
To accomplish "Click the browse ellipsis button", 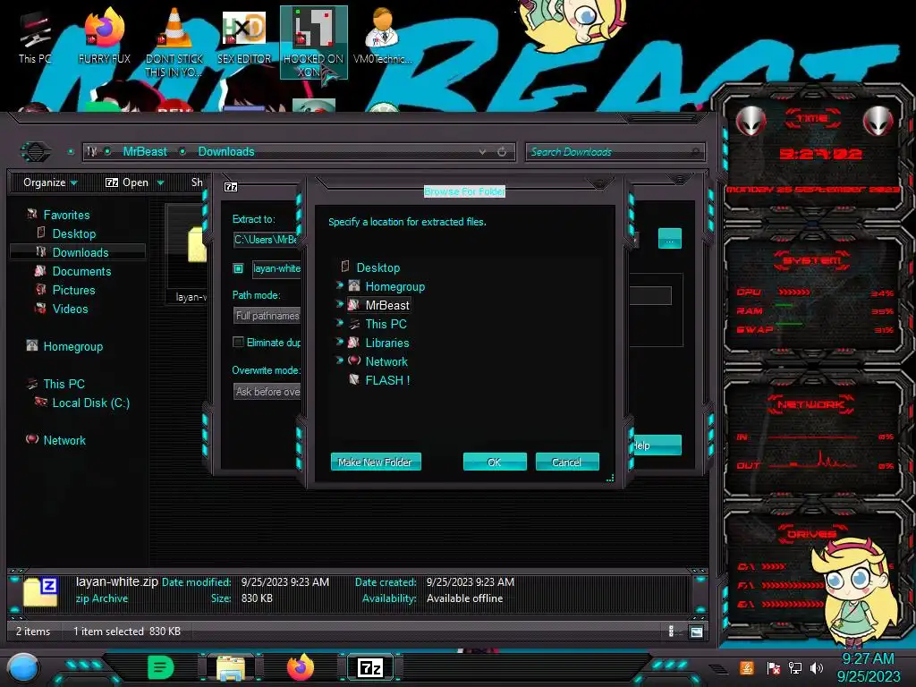I will point(669,238).
